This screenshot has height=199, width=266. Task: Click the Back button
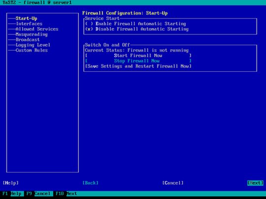91,183
